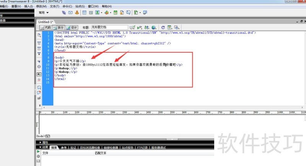Screen dimensions: 306x166
Task: Click Collapse Selection coding icon
Action: click(x=39, y=48)
